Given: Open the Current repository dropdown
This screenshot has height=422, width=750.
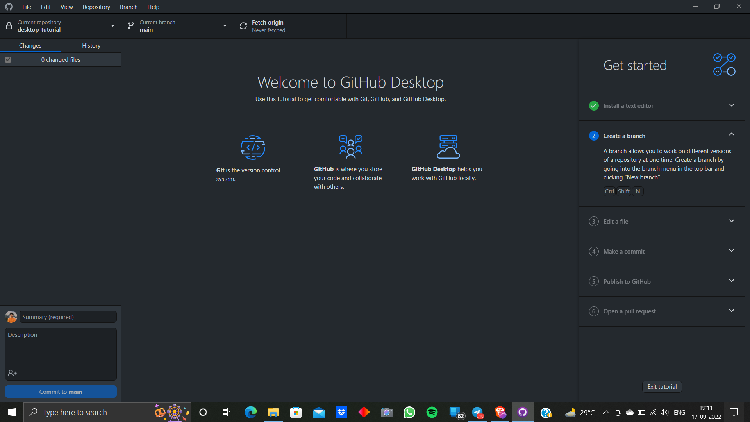Looking at the screenshot, I should [x=112, y=25].
